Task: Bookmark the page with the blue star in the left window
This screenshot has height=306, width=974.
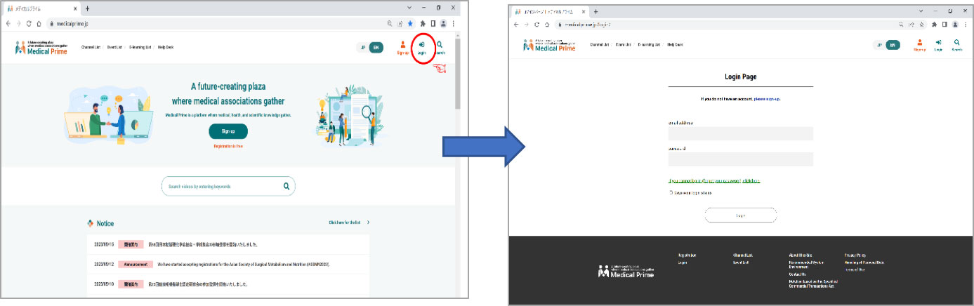Action: pyautogui.click(x=410, y=23)
